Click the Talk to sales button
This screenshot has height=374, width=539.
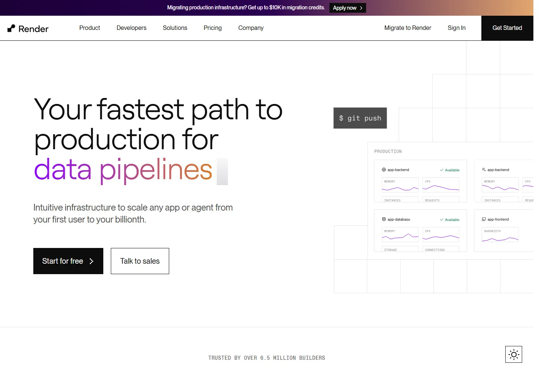(140, 261)
